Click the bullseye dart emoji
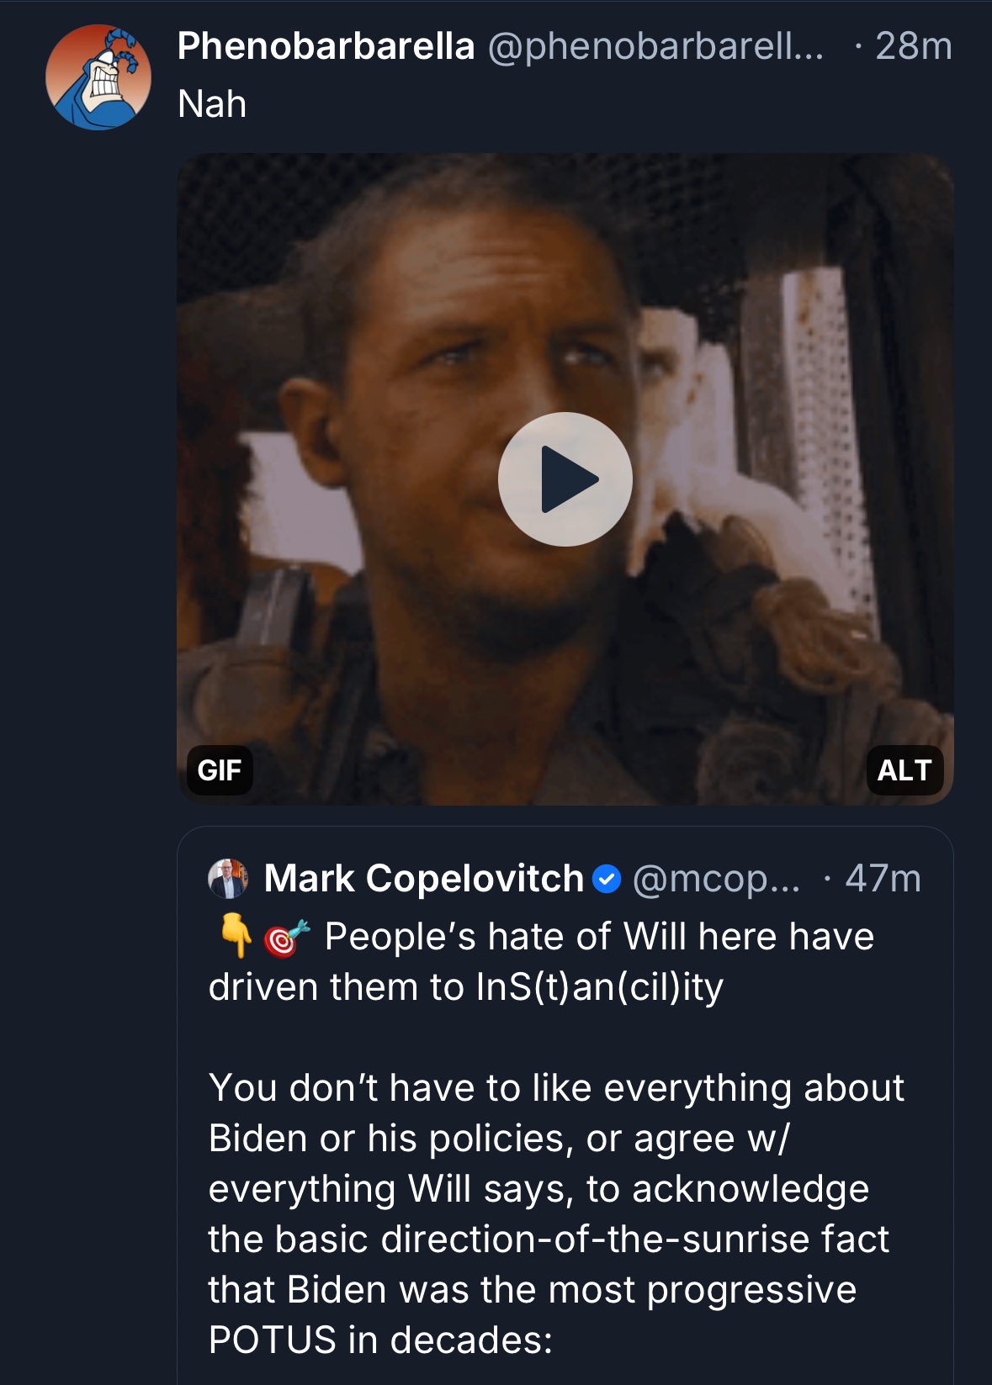992x1385 pixels. [286, 938]
